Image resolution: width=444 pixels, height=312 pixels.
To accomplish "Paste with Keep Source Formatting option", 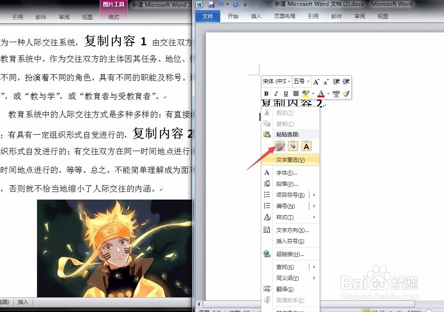I will click(x=280, y=146).
